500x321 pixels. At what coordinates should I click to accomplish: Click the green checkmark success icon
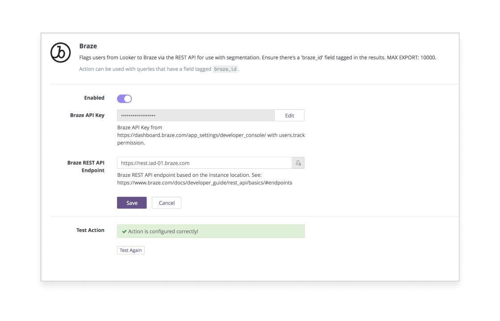(124, 231)
